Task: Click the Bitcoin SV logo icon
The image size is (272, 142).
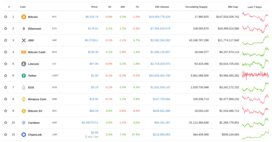Action: [24, 111]
